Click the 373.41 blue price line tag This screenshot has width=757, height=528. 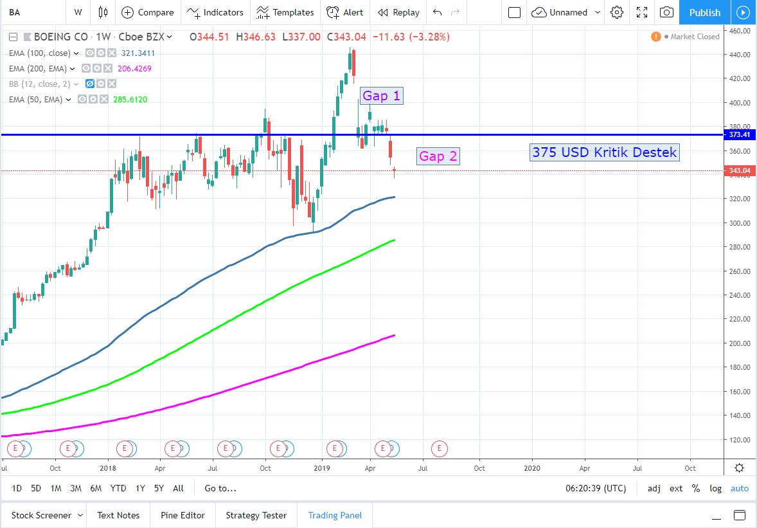[x=739, y=135]
